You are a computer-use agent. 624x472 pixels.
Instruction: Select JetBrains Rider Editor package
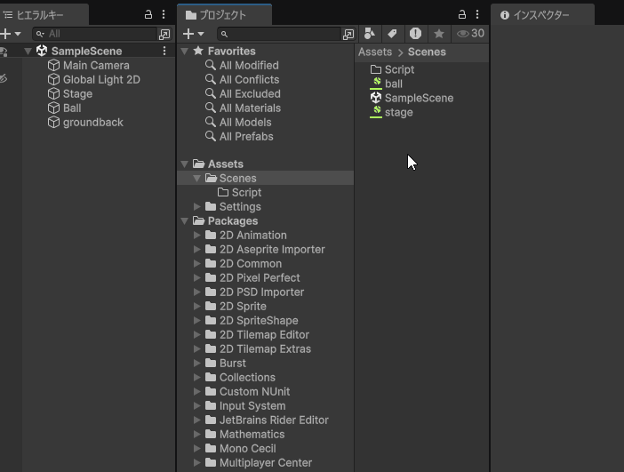(274, 420)
